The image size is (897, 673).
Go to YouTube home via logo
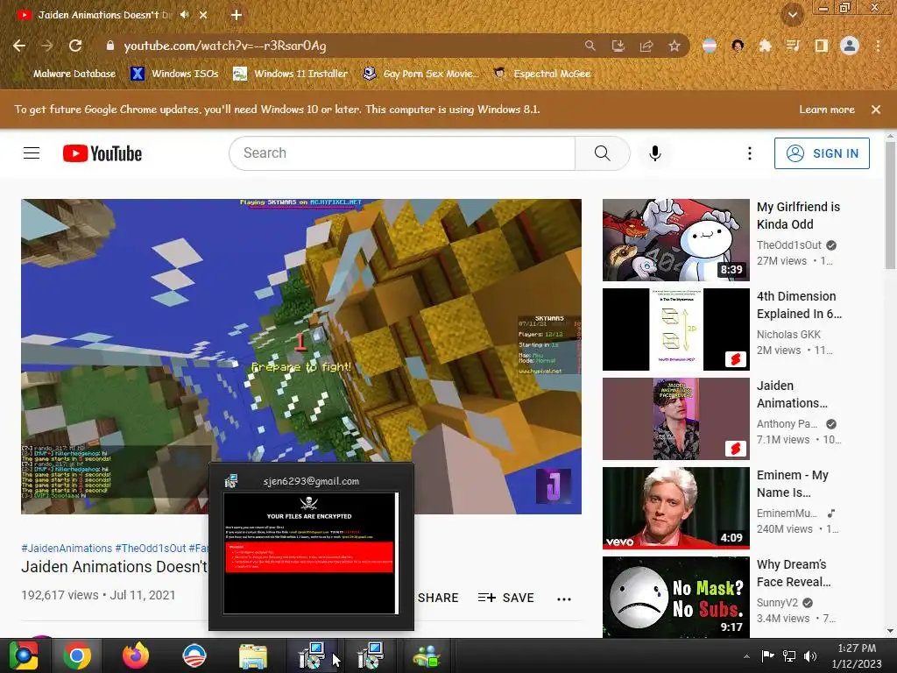click(102, 153)
